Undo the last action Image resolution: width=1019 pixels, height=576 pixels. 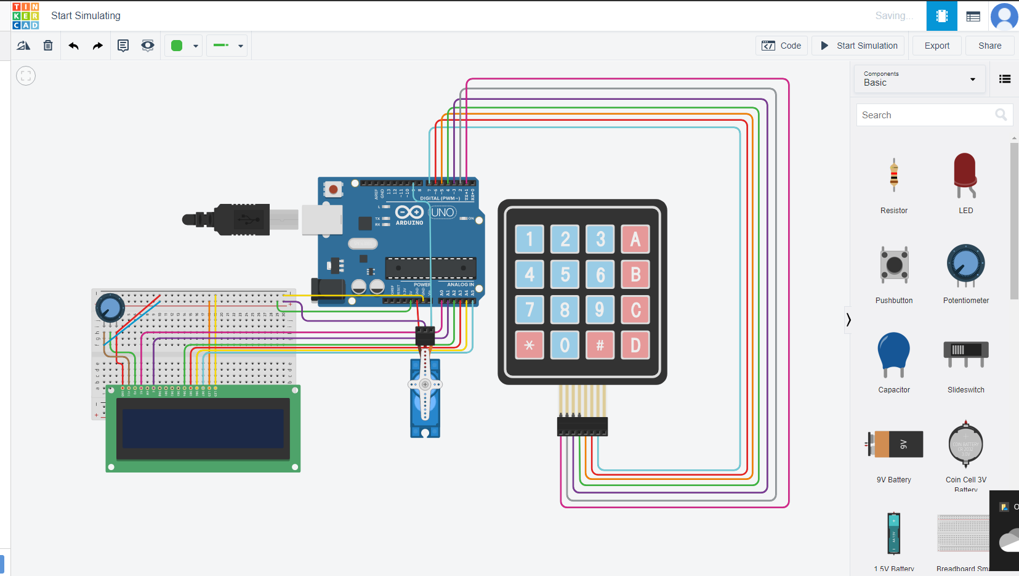coord(74,46)
